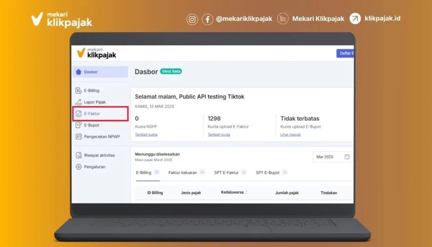Click the blue Daftar button

click(345, 53)
